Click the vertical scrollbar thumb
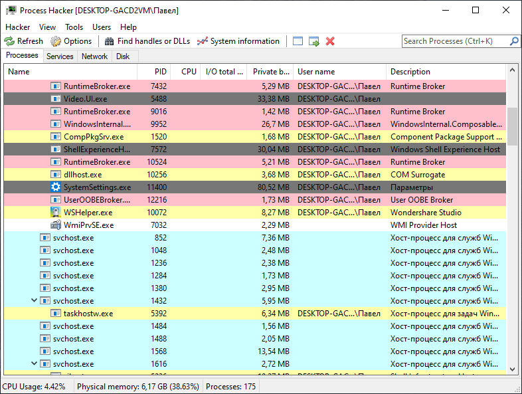Image resolution: width=522 pixels, height=394 pixels. point(512,126)
